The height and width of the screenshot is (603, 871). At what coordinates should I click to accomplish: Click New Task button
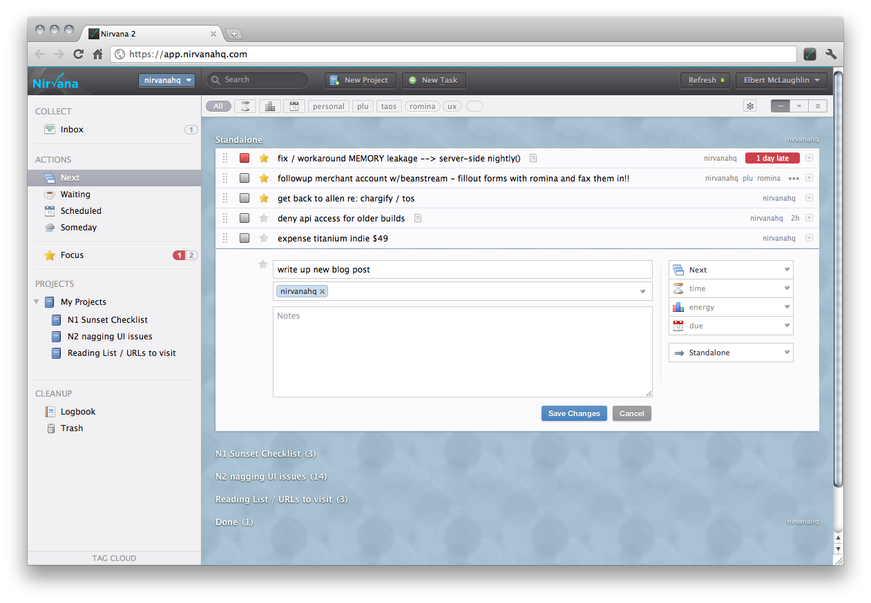pyautogui.click(x=434, y=80)
